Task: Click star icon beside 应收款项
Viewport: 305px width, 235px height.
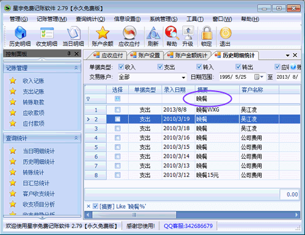Action: 13,112
